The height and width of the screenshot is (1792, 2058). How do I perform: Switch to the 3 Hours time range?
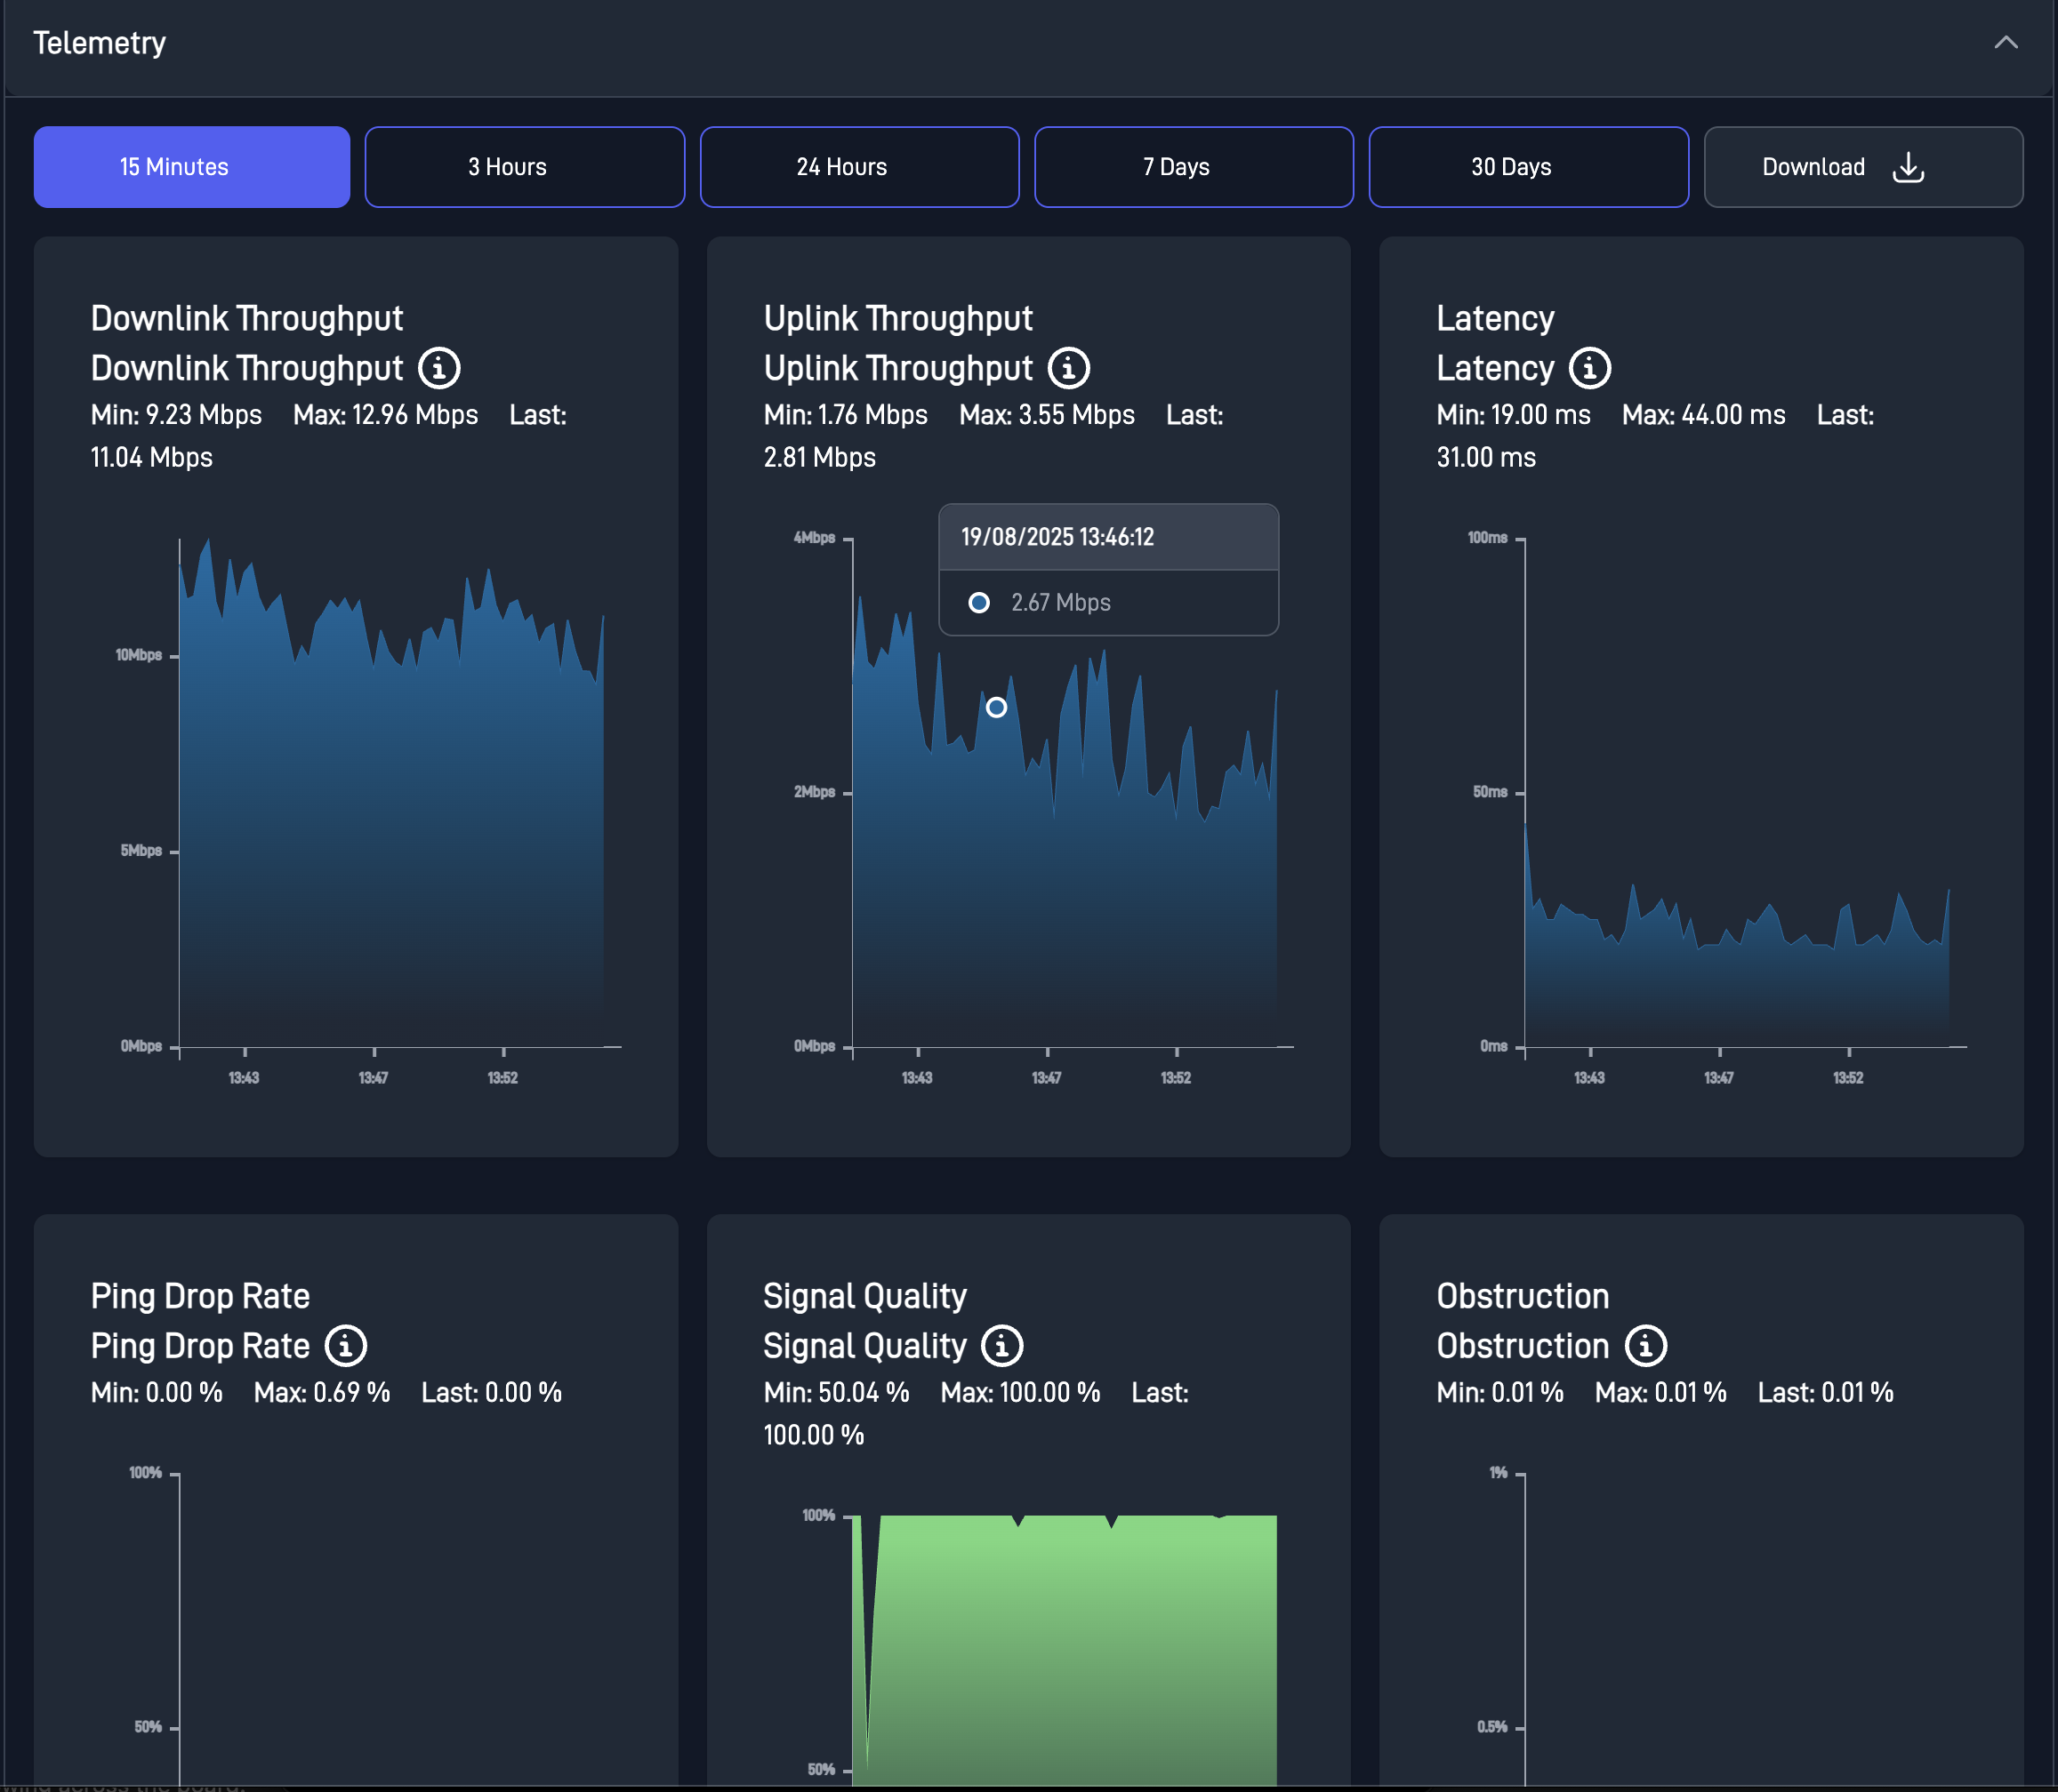pos(524,167)
